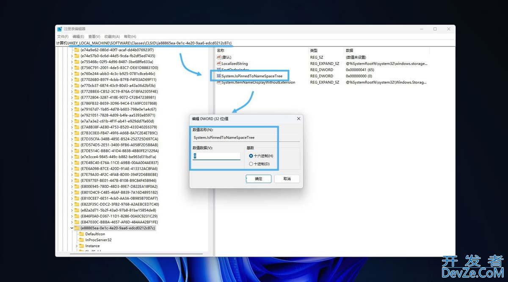Expand key {E7E977EF-BE01-447B-8108-B9C84F45B946}
Viewport: 508px width, 282px height.
(71, 181)
